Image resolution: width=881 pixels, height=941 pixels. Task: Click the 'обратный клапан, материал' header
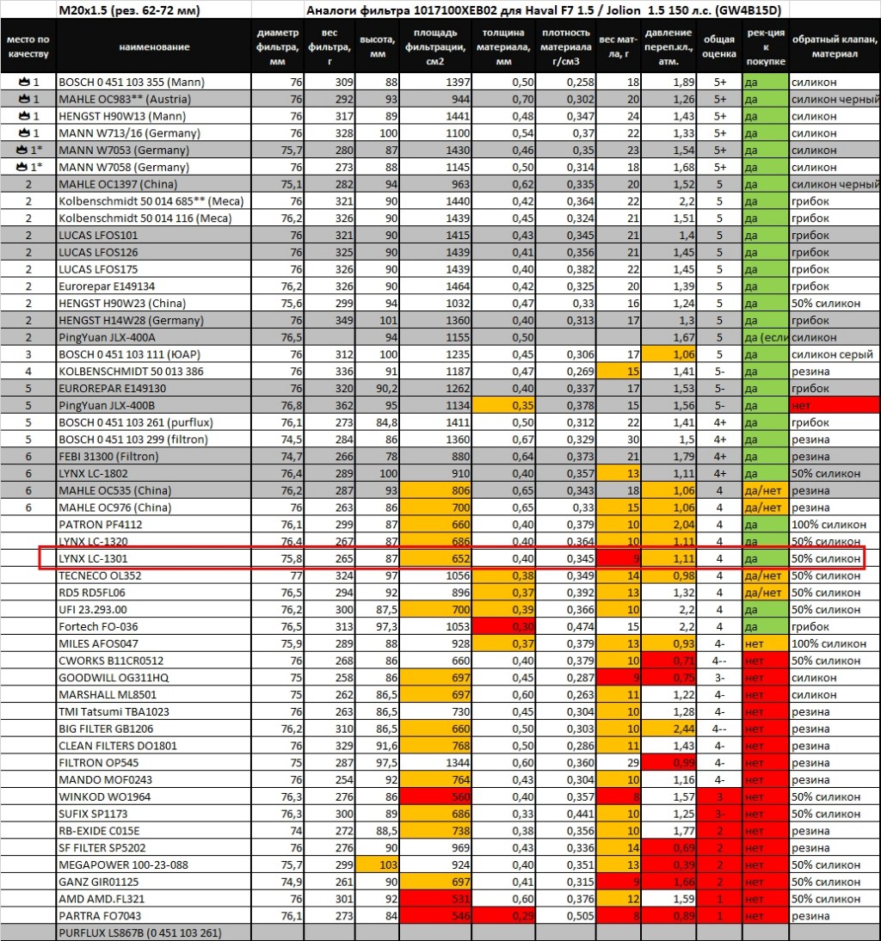click(x=835, y=46)
